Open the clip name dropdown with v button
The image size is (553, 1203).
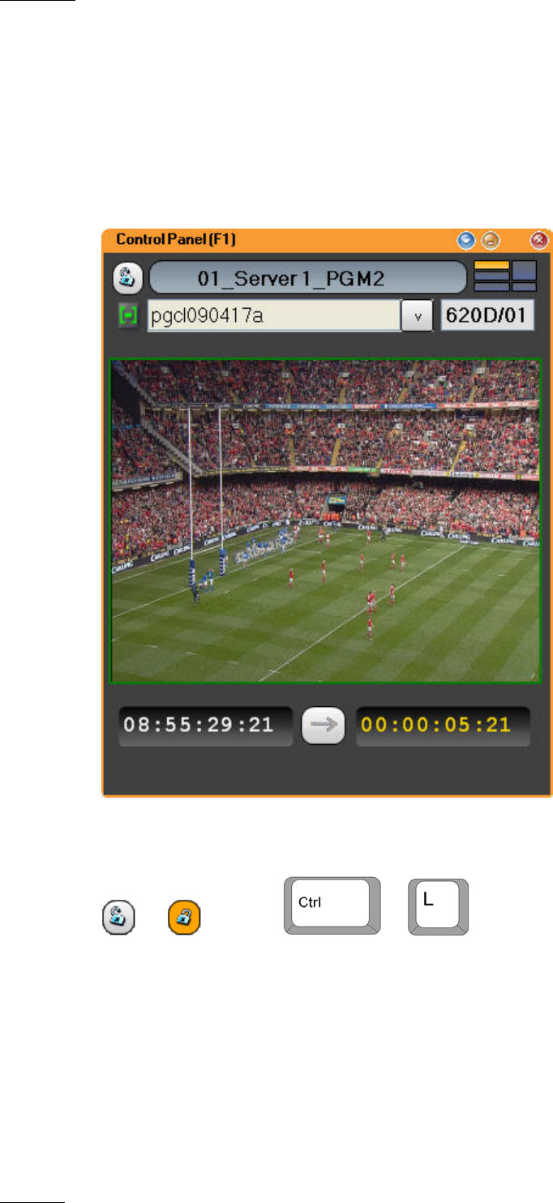[x=418, y=316]
